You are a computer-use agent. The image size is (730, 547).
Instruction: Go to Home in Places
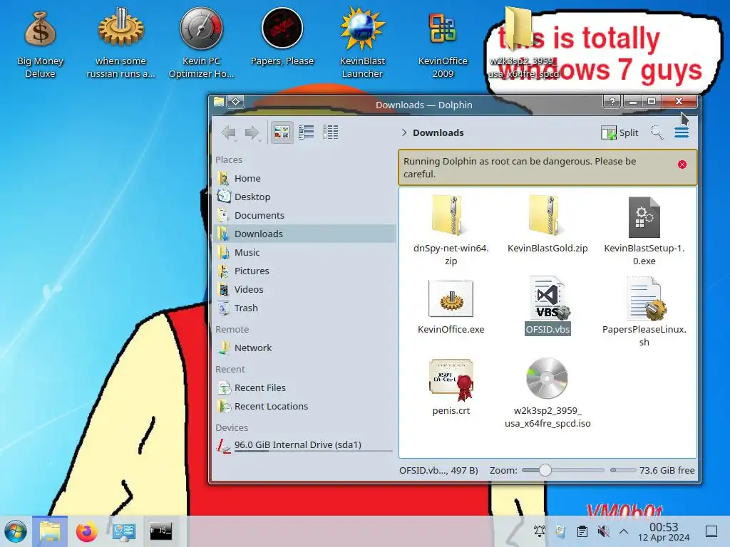[306, 178]
